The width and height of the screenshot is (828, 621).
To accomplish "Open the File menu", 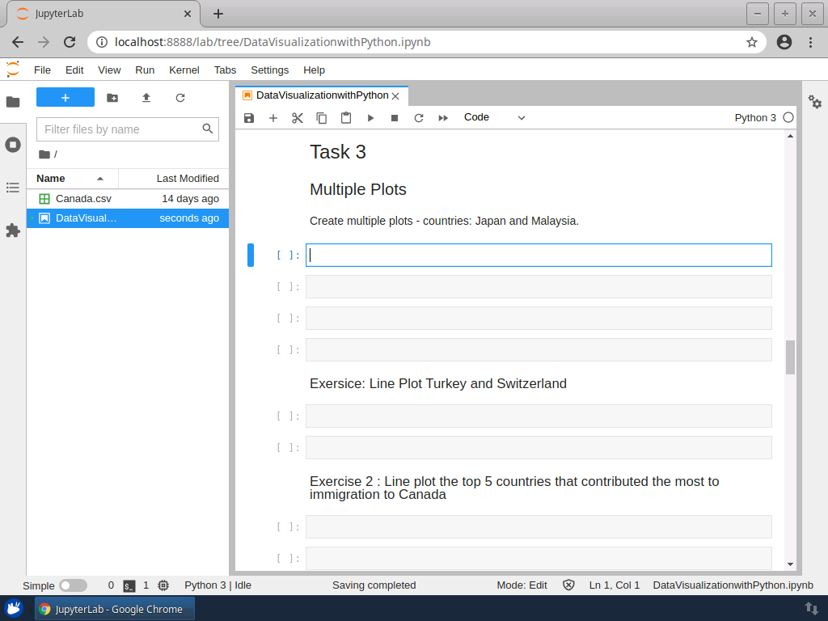I will 42,70.
